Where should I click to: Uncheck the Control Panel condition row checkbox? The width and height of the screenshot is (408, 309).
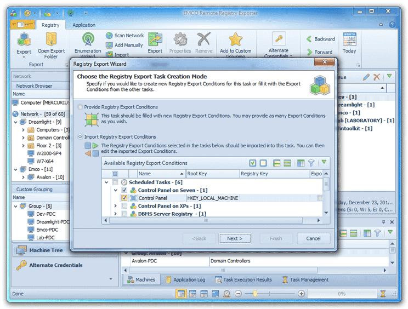(124, 198)
